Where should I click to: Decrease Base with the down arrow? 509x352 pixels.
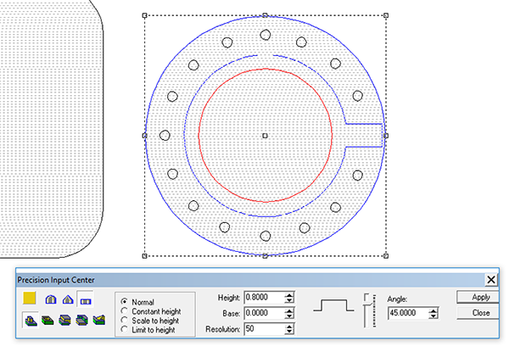tap(289, 316)
